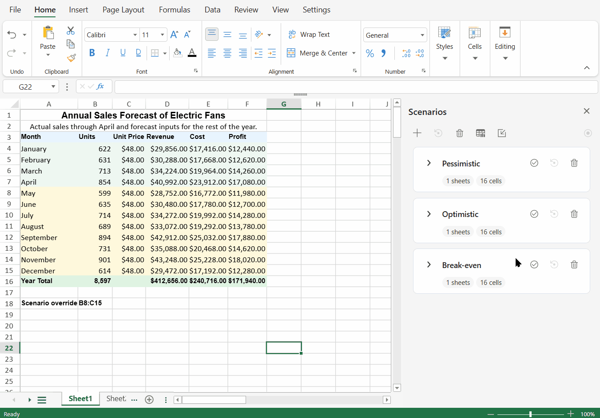Increase the cell indent
The image size is (600, 418).
[x=272, y=53]
